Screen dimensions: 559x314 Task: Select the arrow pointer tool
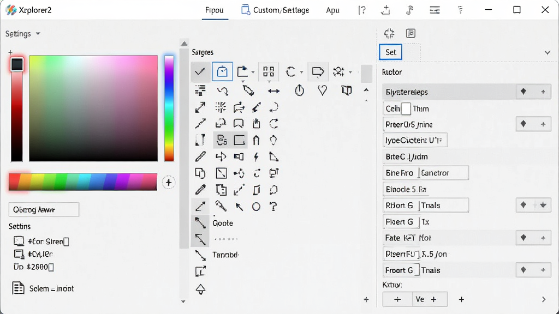pyautogui.click(x=239, y=207)
